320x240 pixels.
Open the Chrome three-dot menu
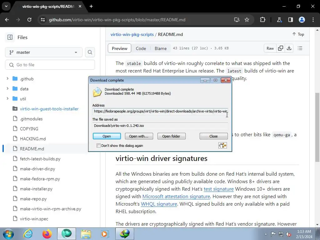click(x=313, y=20)
